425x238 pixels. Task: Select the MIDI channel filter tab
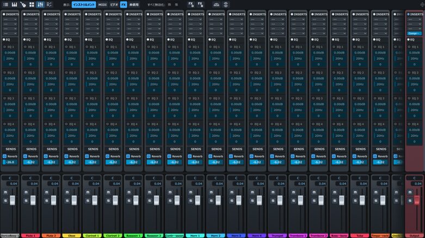click(x=102, y=4)
